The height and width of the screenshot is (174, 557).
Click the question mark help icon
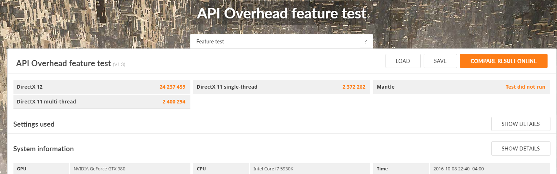point(365,42)
